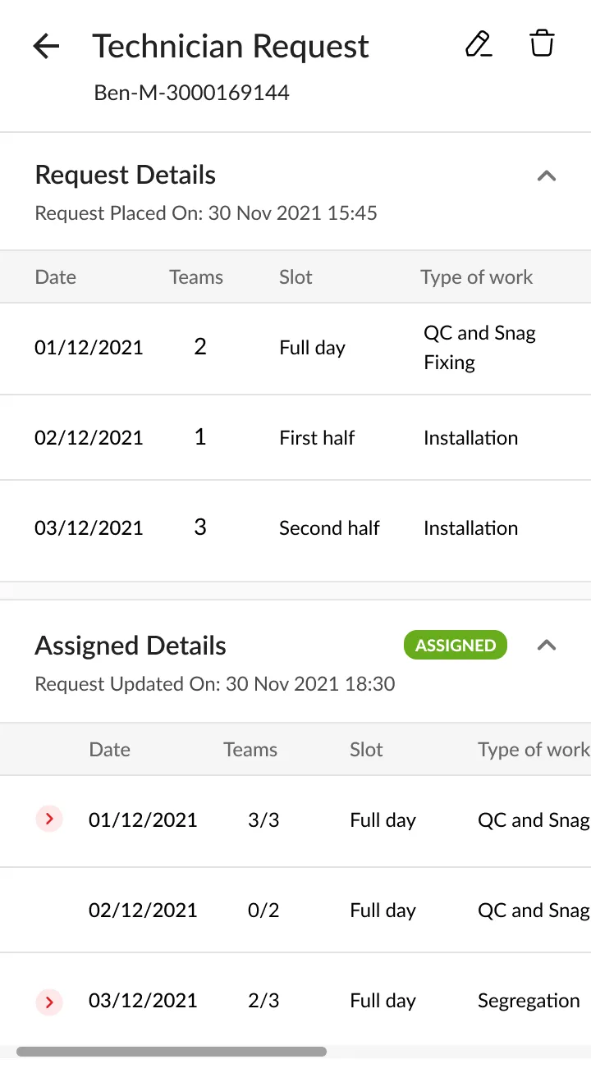Click the green ASSIGNED status badge
This screenshot has height=1091, width=591.
coord(456,646)
